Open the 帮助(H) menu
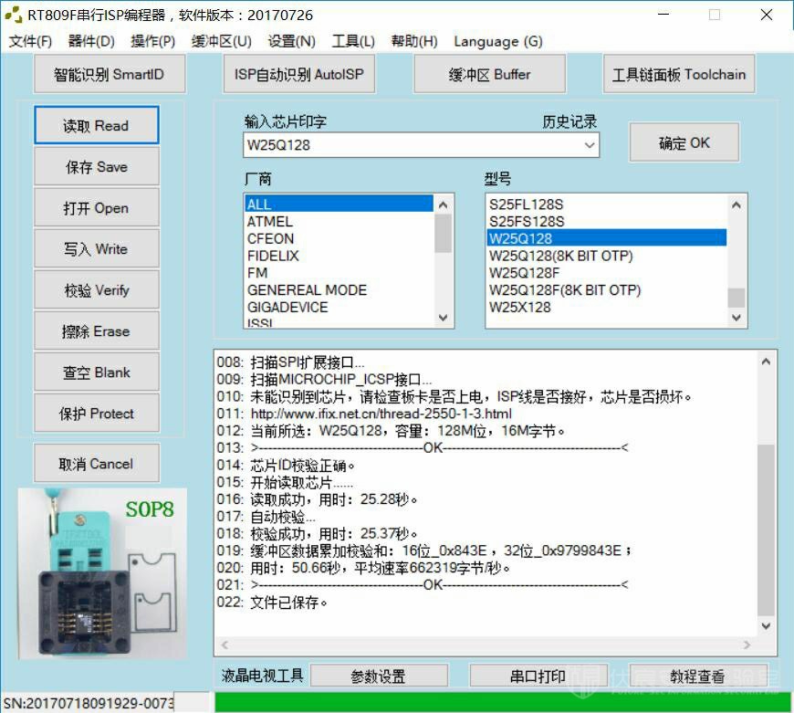 pyautogui.click(x=414, y=41)
